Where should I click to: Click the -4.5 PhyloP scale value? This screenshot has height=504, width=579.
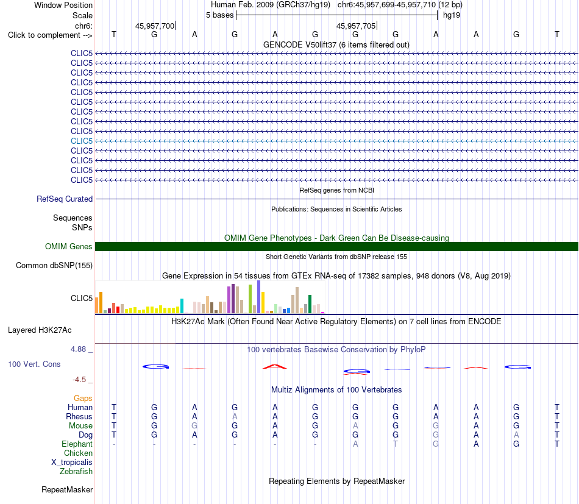click(x=79, y=380)
